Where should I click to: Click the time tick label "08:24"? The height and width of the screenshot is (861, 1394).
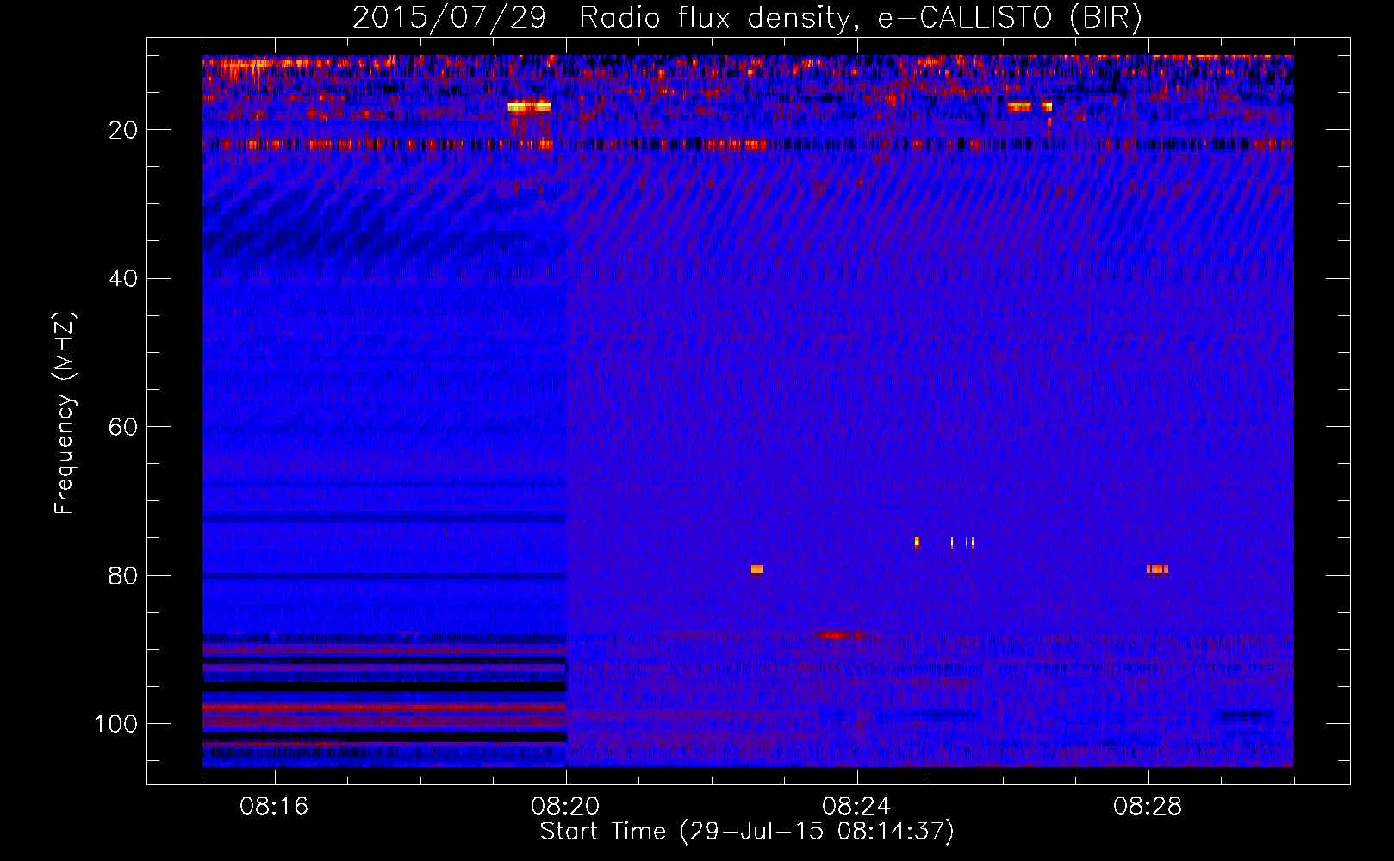(x=856, y=807)
